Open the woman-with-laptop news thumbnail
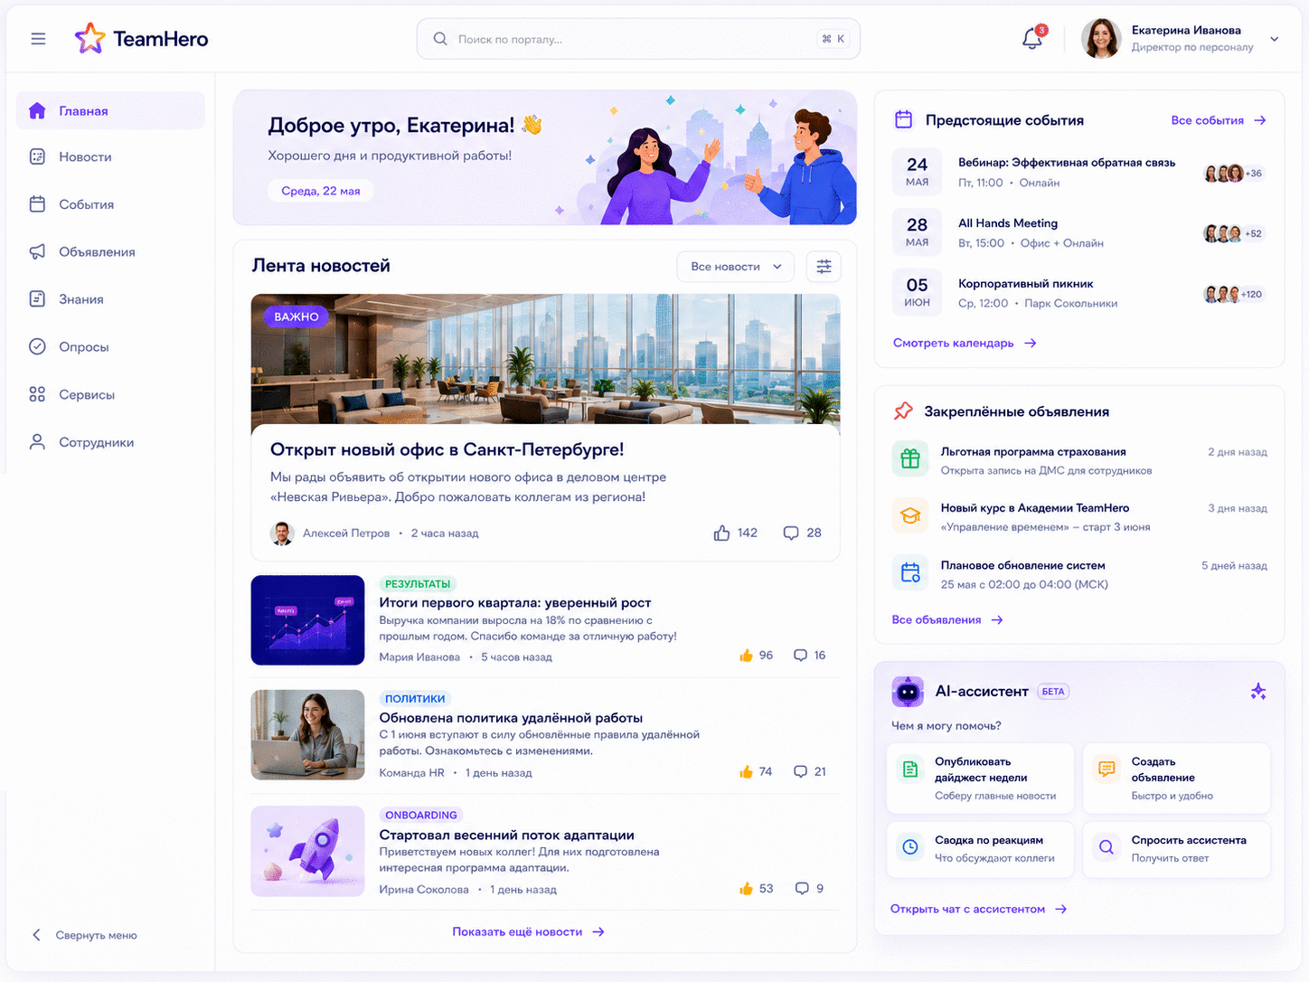This screenshot has height=982, width=1309. coord(307,735)
